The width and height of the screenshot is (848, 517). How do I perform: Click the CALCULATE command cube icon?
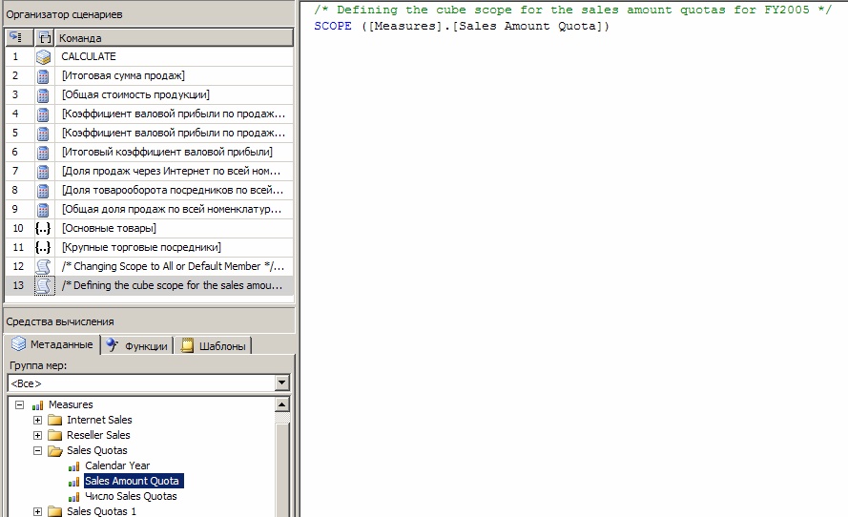[43, 57]
